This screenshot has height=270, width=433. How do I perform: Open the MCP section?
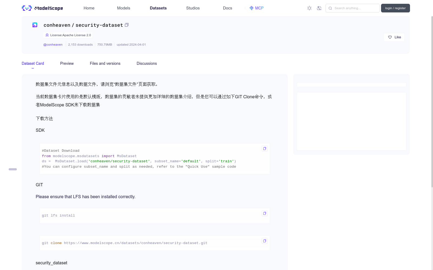pyautogui.click(x=256, y=8)
